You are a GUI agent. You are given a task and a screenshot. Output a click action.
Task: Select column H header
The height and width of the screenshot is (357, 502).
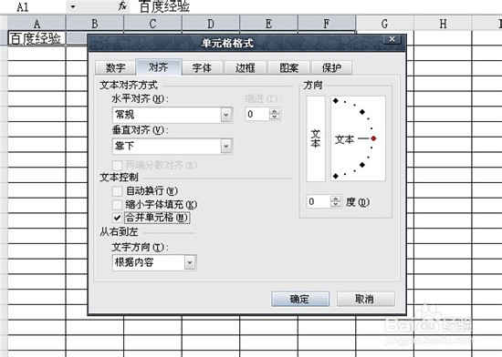tap(443, 24)
